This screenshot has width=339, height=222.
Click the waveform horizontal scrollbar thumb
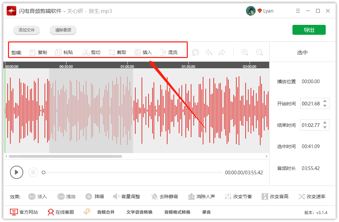click(65, 156)
